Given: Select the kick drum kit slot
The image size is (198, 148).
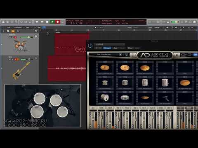Looking at the screenshot, I should (105, 97).
